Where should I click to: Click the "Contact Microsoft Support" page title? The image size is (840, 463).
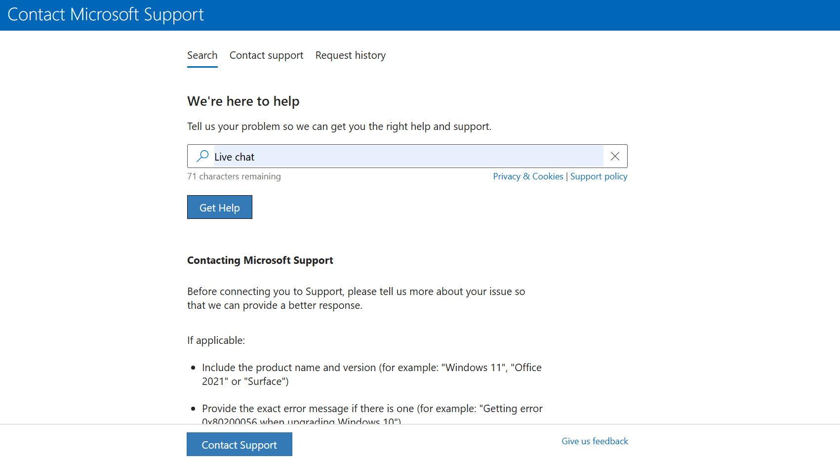106,15
